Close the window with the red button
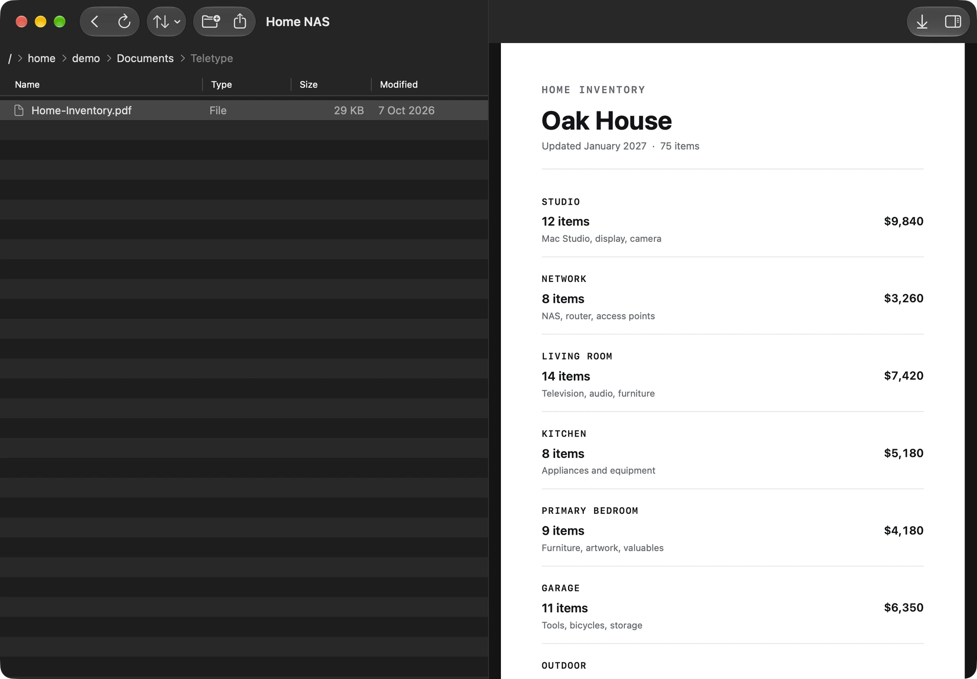This screenshot has width=977, height=679. tap(21, 21)
